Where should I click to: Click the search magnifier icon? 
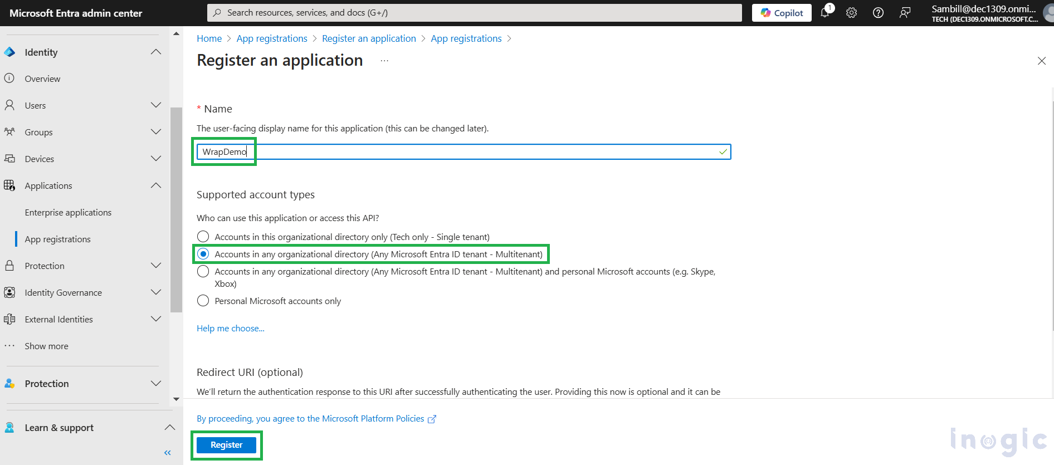[217, 12]
